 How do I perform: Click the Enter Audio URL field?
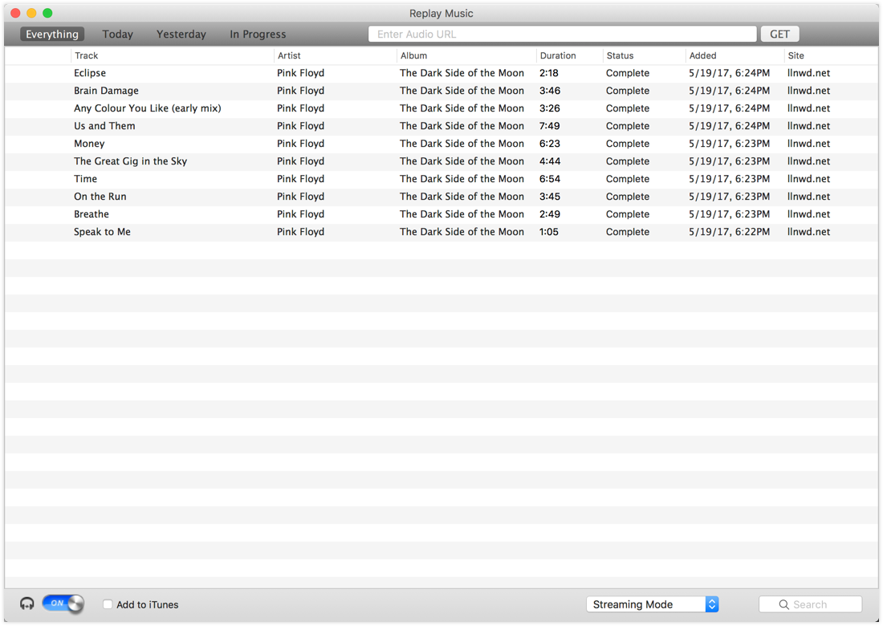pyautogui.click(x=562, y=34)
